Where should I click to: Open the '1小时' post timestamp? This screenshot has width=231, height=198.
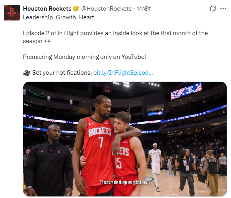(x=143, y=9)
